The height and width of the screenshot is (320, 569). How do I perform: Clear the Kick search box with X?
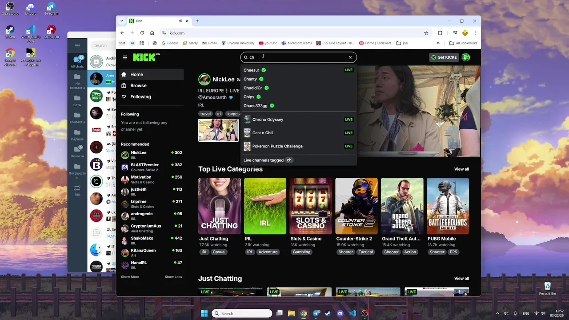[x=350, y=57]
